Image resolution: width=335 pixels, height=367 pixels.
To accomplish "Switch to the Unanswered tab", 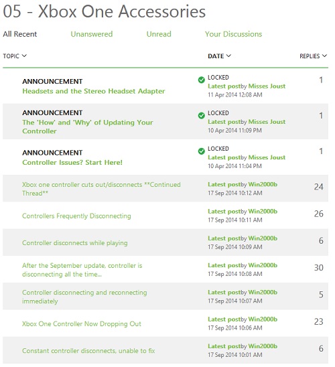I will pos(92,34).
